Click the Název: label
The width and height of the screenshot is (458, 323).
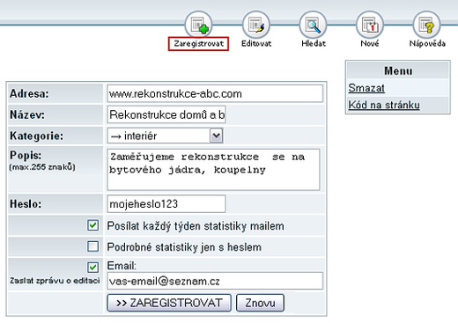(27, 114)
